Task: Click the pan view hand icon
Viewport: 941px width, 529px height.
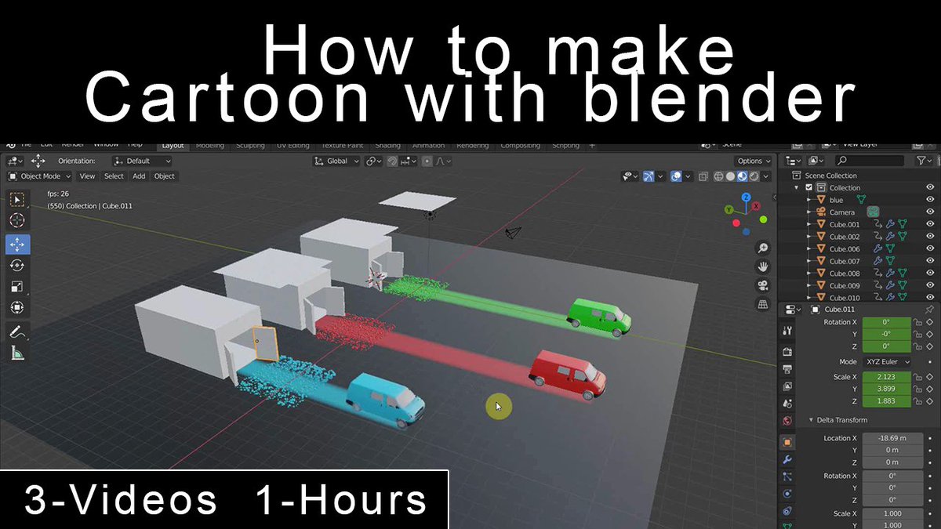Action: pos(762,267)
